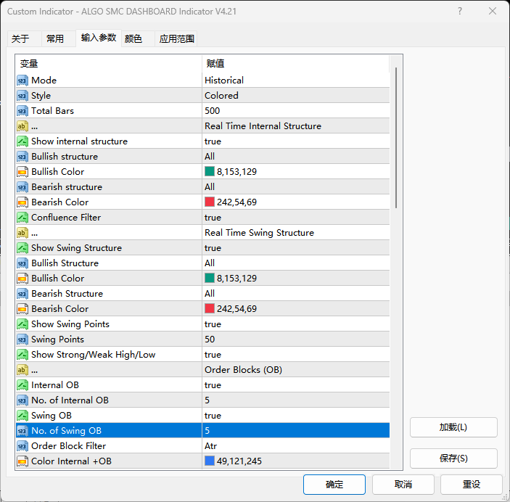Click the icon beside the Style row
This screenshot has width=510, height=502.
point(22,96)
